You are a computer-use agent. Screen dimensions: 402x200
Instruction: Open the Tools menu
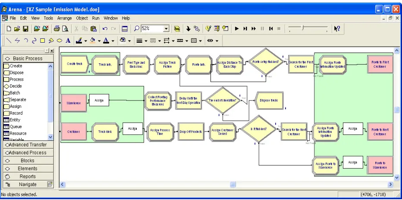pyautogui.click(x=48, y=18)
